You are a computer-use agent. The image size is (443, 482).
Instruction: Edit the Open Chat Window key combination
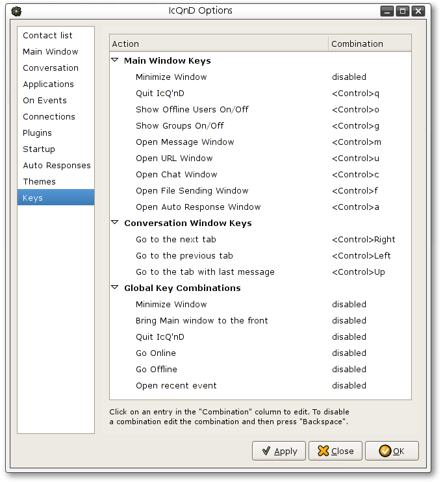tap(355, 175)
